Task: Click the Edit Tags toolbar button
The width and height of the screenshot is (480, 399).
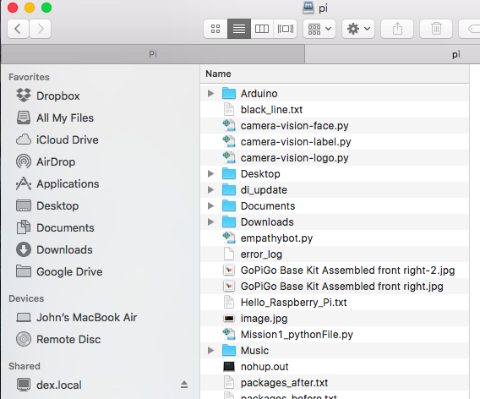Action: point(470,29)
